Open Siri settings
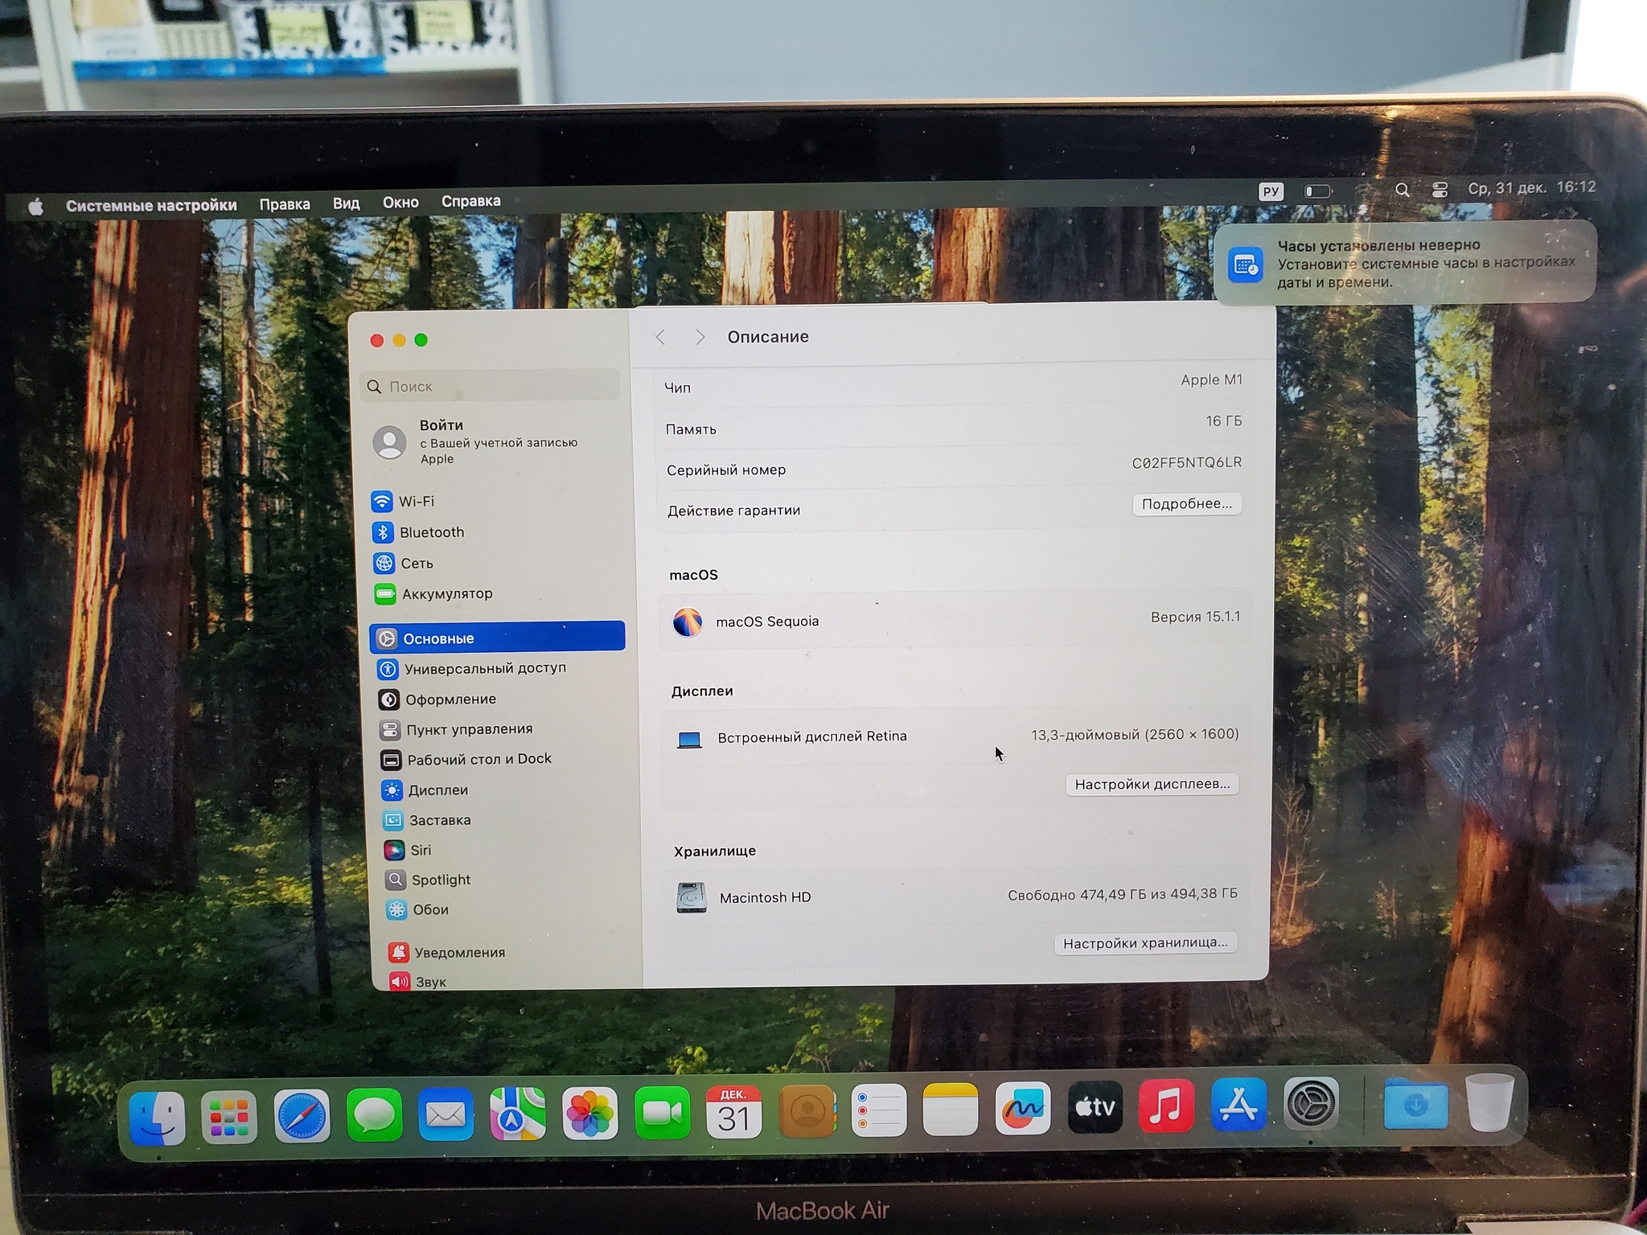 click(409, 851)
